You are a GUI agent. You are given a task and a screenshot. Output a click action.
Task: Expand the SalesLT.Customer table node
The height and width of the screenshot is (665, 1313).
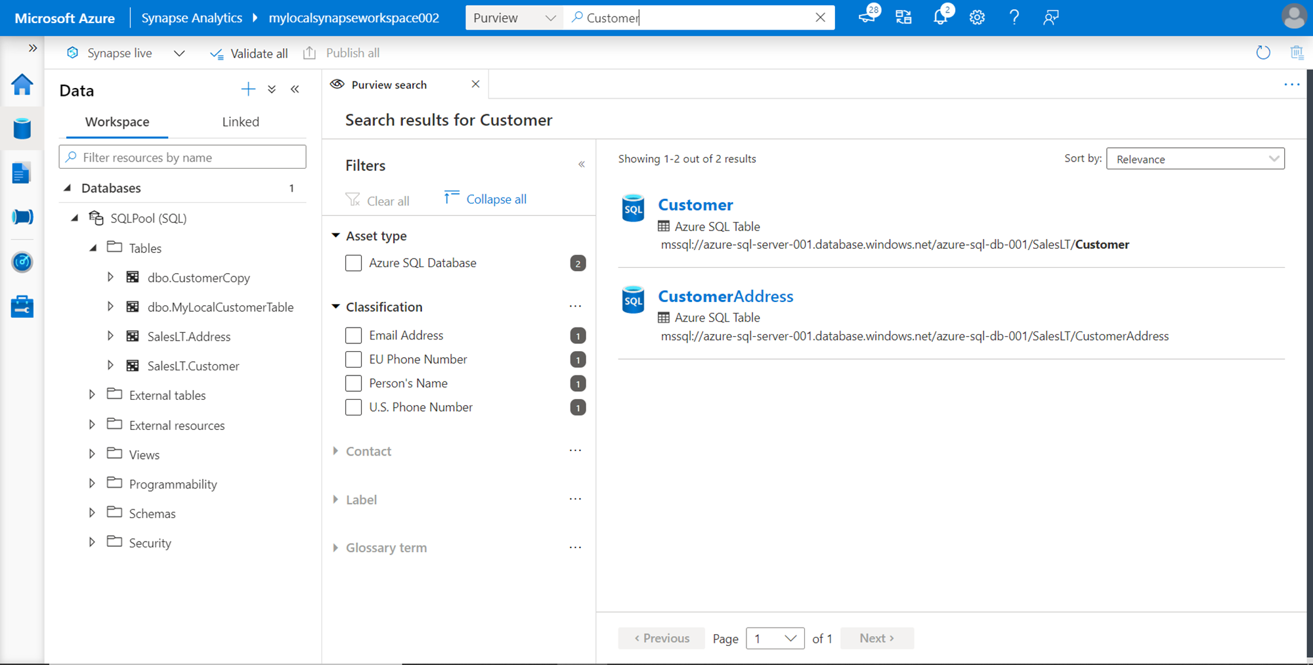tap(110, 366)
